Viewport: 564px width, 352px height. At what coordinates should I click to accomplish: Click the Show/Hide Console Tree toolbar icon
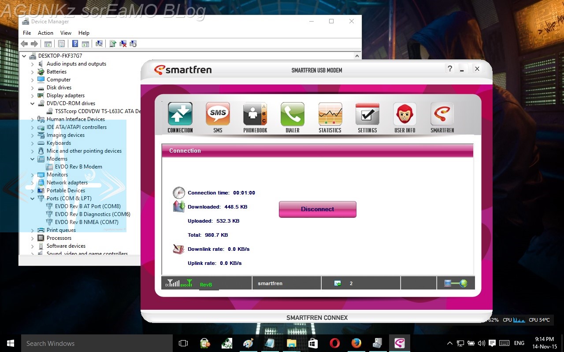[x=48, y=44]
